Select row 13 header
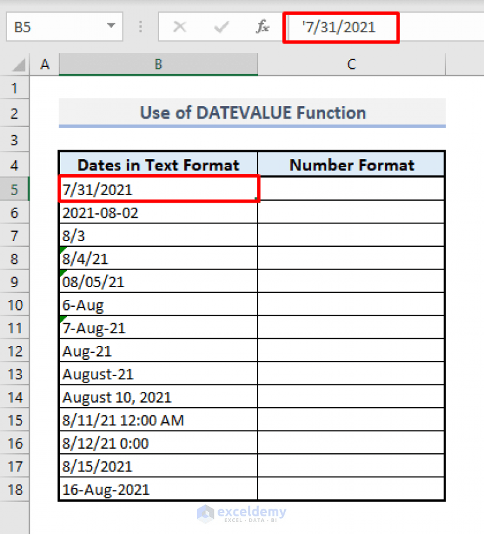Viewport: 484px width, 534px height. [x=15, y=374]
